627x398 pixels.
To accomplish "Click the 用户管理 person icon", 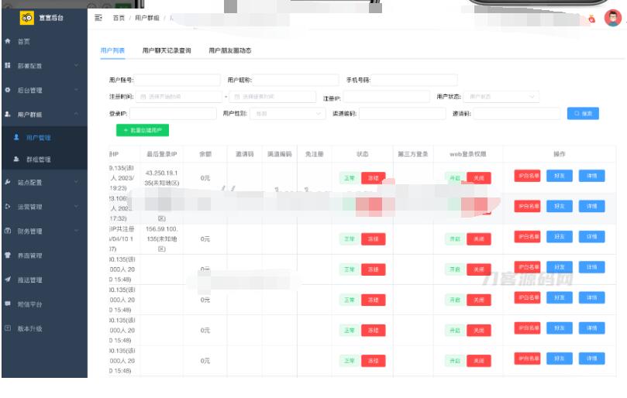I will click(16, 137).
